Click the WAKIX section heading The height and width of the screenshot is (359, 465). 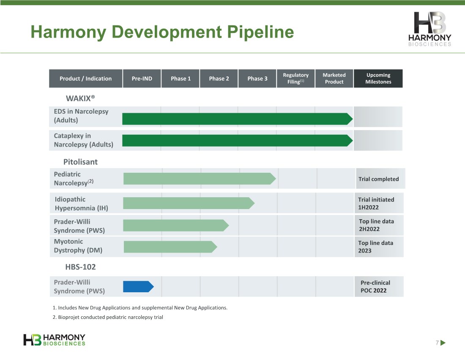click(x=80, y=98)
